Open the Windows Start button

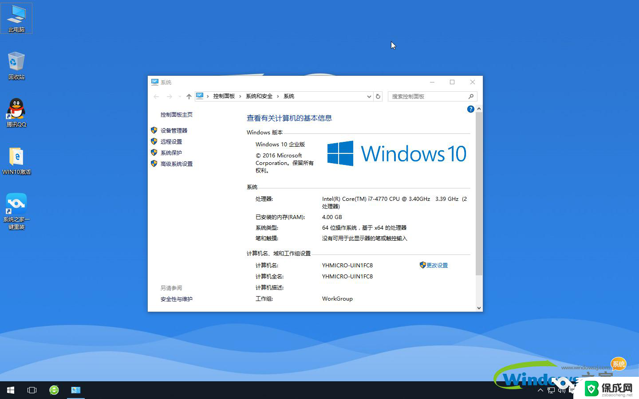pos(11,390)
